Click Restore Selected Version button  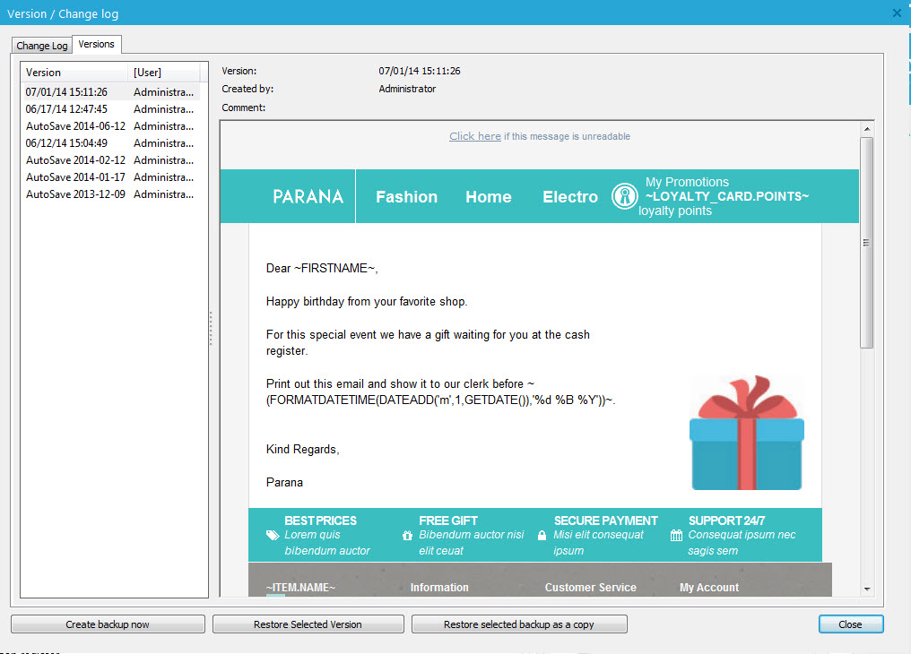click(x=308, y=624)
